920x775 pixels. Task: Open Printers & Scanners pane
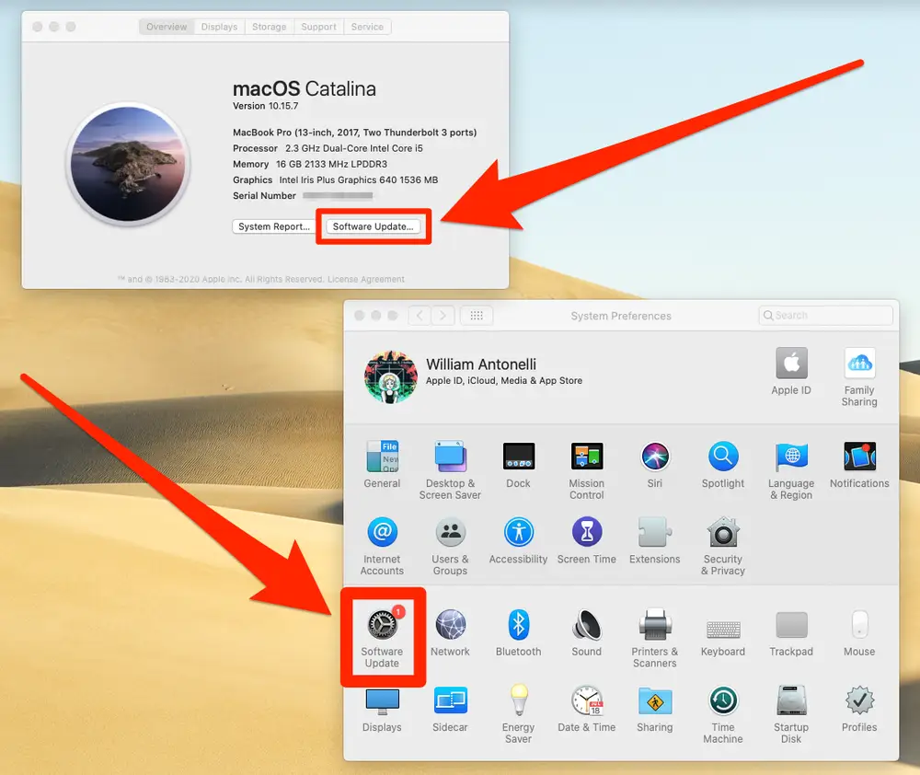point(655,625)
